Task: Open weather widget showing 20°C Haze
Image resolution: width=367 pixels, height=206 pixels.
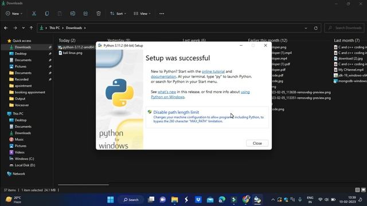Action: (13, 200)
